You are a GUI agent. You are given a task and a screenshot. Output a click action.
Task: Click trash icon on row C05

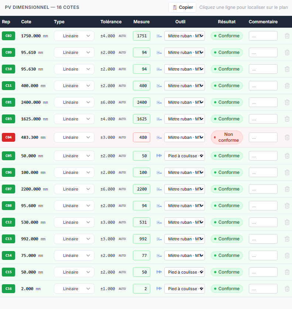coord(287,156)
